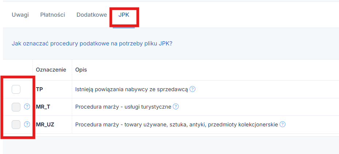Switch to the Uwagi tab
Viewport: 339px width, 154px height.
coord(20,15)
